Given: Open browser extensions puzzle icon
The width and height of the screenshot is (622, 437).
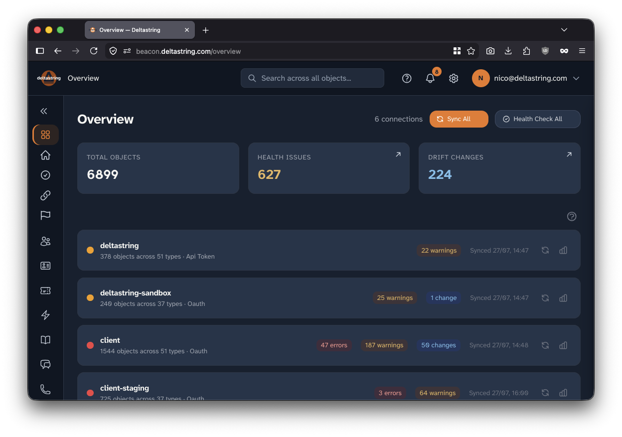Looking at the screenshot, I should [527, 51].
